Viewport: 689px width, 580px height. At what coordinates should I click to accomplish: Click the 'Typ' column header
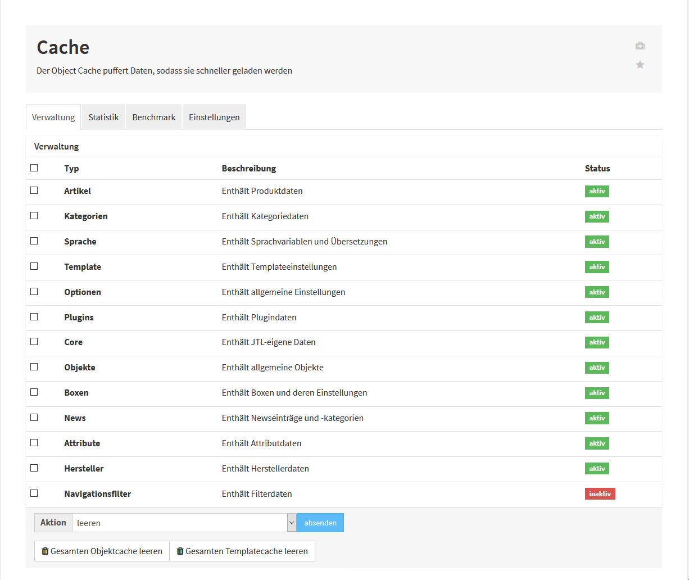pyautogui.click(x=71, y=169)
